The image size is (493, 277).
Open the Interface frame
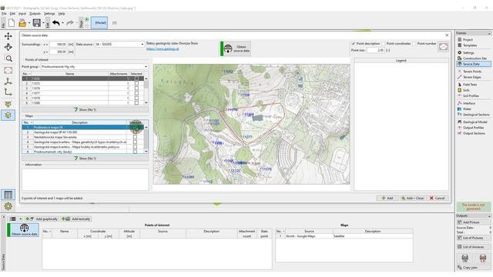[469, 103]
